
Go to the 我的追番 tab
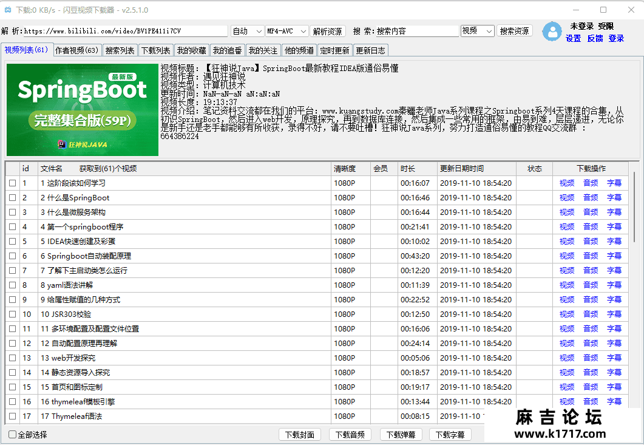[x=227, y=50]
